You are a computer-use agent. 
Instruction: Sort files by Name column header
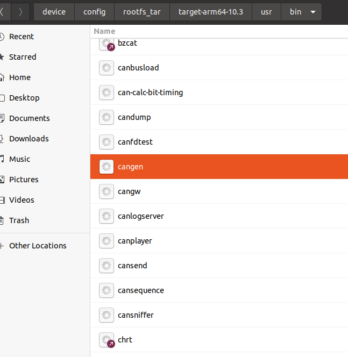click(105, 31)
